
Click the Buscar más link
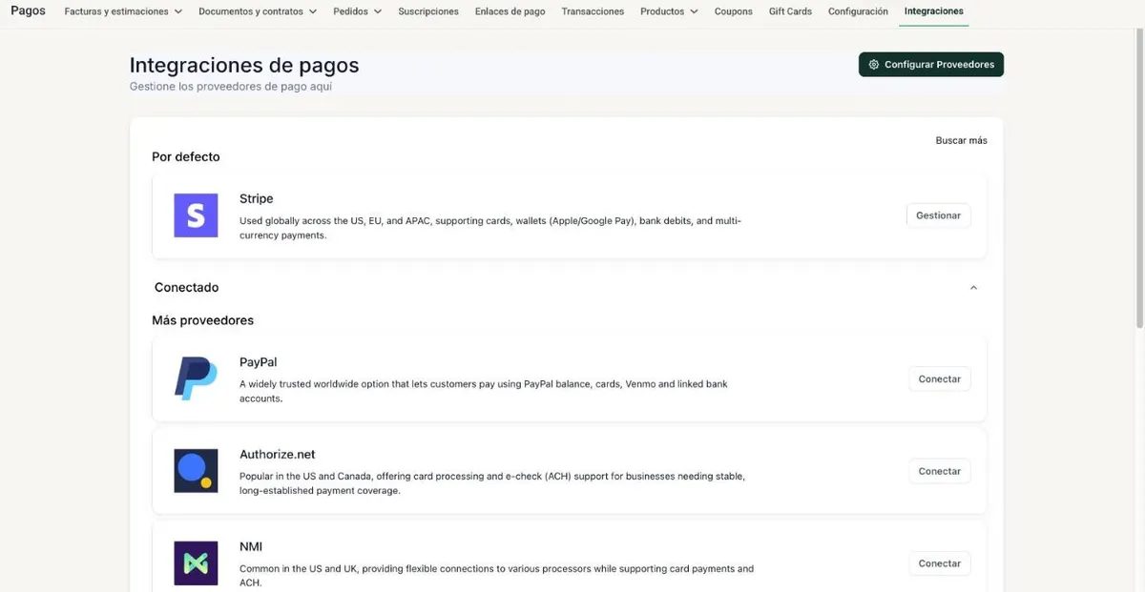pos(962,140)
